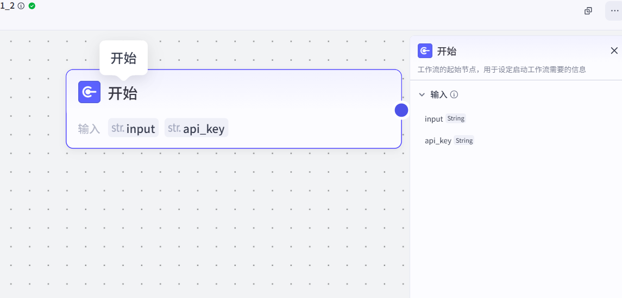Collapse the 输入 section chevron

point(422,94)
